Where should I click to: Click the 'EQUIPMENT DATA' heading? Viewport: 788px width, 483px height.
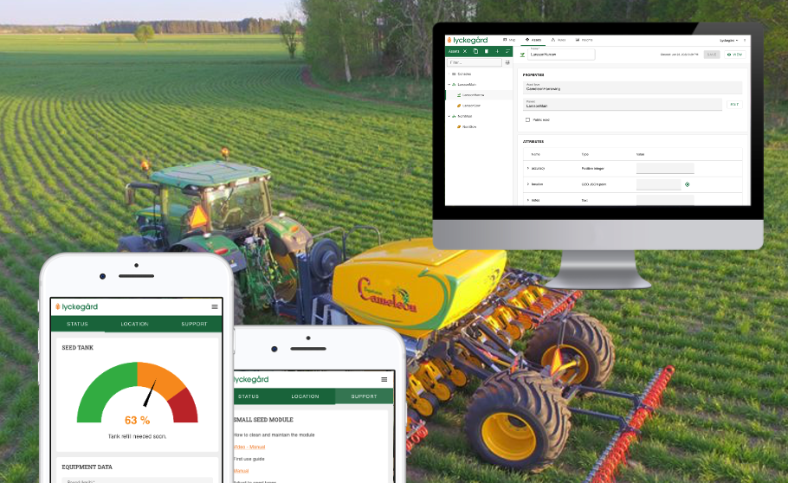[87, 467]
